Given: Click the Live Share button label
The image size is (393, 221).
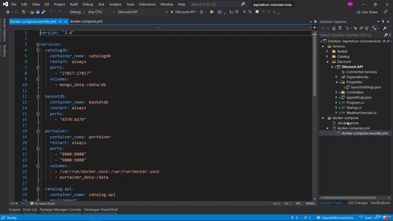Looking at the screenshot, I should tap(370, 12).
